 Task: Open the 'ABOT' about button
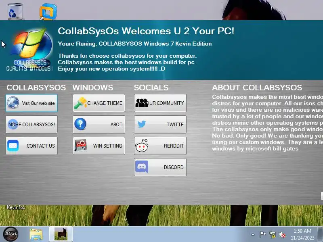[99, 125]
